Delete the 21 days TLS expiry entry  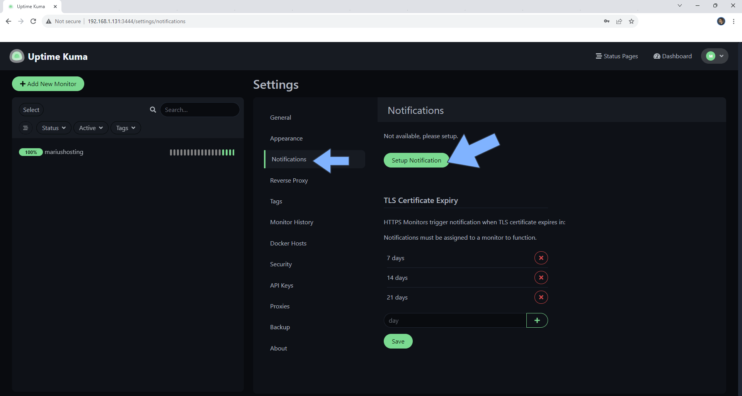(541, 297)
